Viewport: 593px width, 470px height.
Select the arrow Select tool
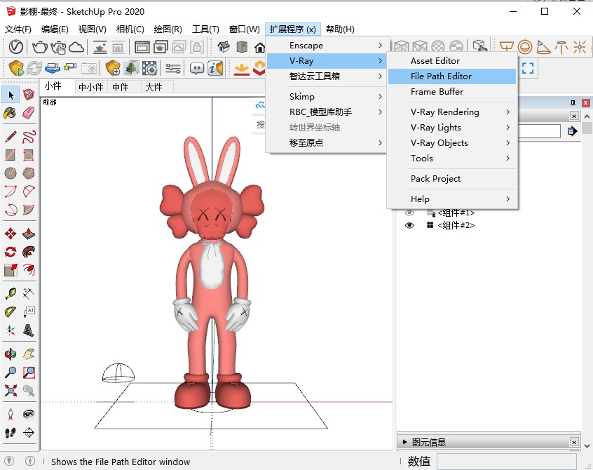(x=11, y=95)
